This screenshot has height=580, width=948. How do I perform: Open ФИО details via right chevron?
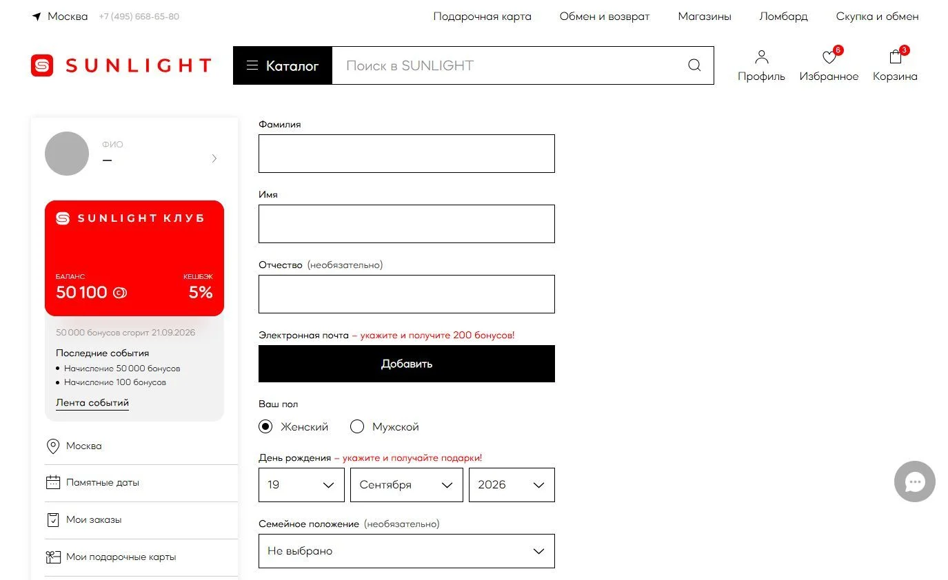pyautogui.click(x=214, y=158)
